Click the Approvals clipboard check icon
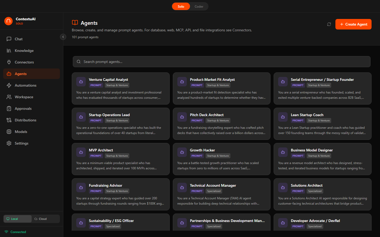The height and width of the screenshot is (237, 380). (x=9, y=108)
